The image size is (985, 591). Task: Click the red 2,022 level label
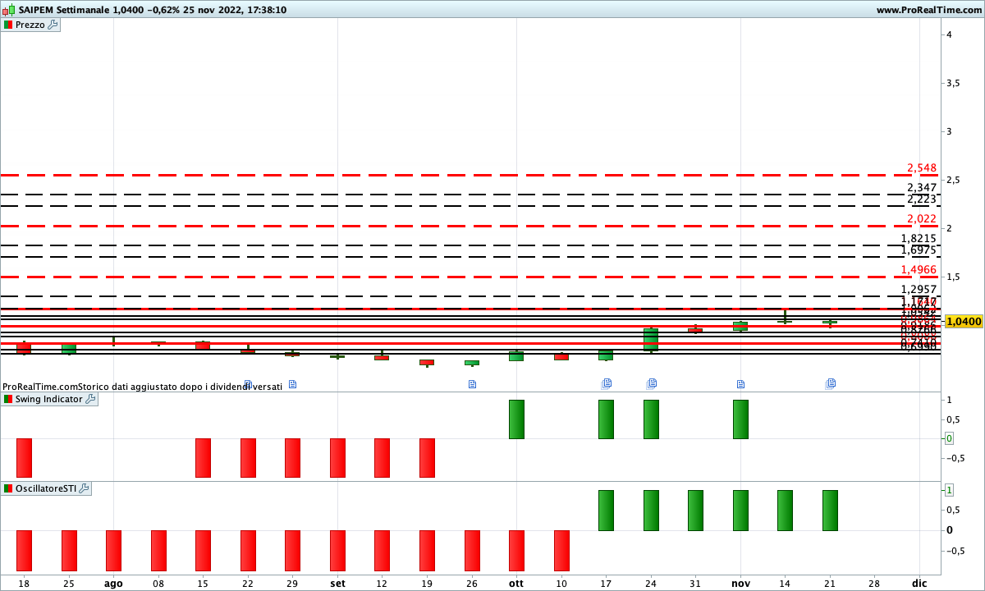[921, 219]
